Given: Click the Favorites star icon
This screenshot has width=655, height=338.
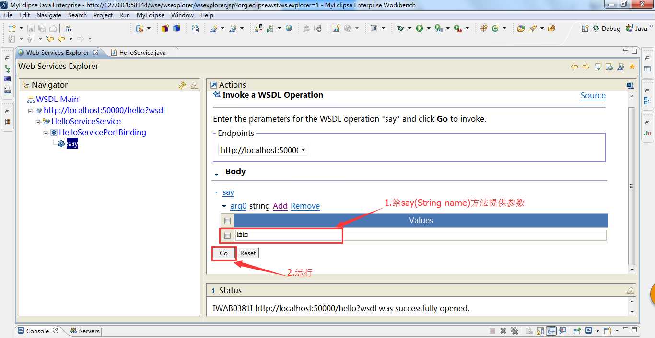Looking at the screenshot, I should pos(632,67).
